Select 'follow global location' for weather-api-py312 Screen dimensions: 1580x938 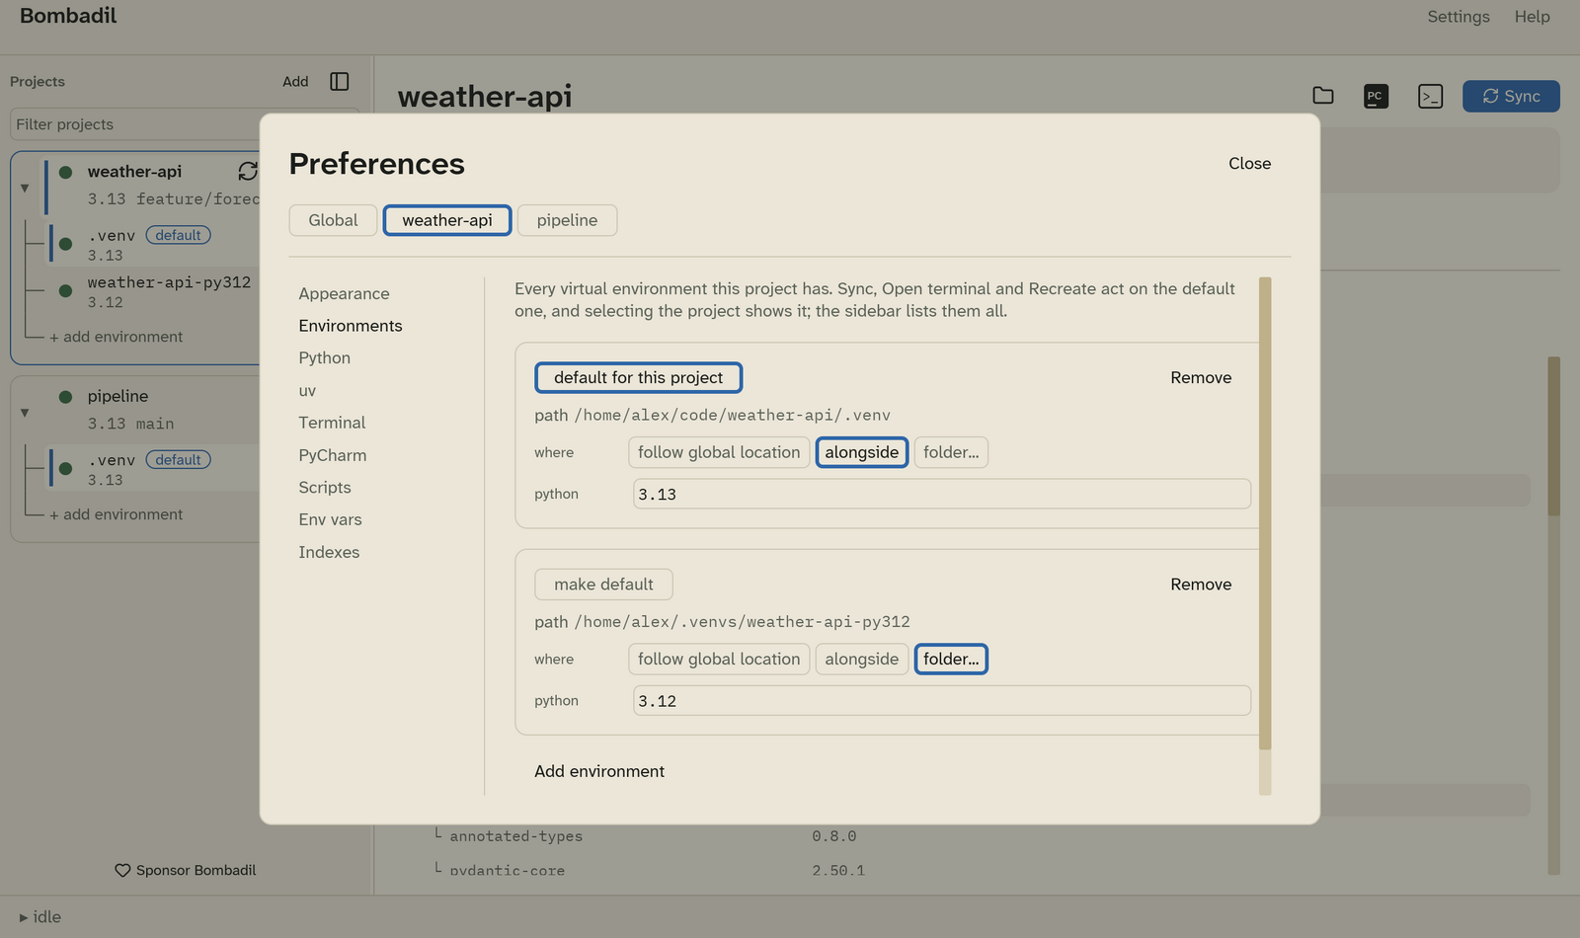coord(719,659)
